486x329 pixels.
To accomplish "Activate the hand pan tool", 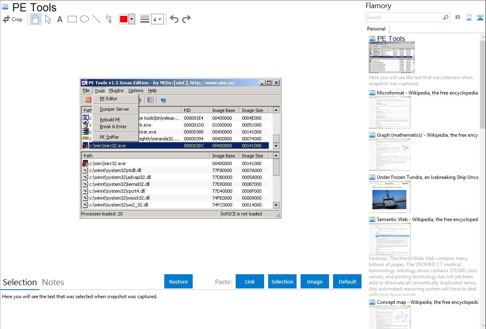I will click(x=35, y=19).
